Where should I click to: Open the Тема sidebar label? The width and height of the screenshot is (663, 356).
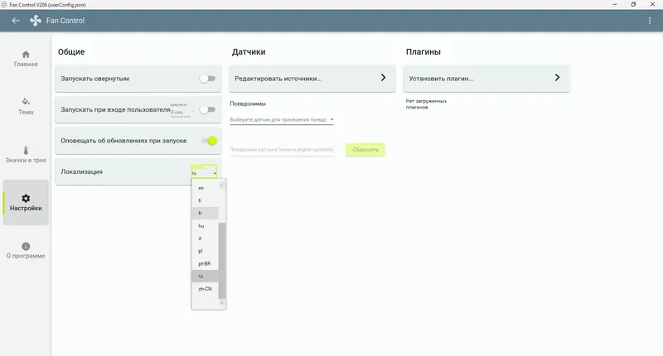[26, 112]
